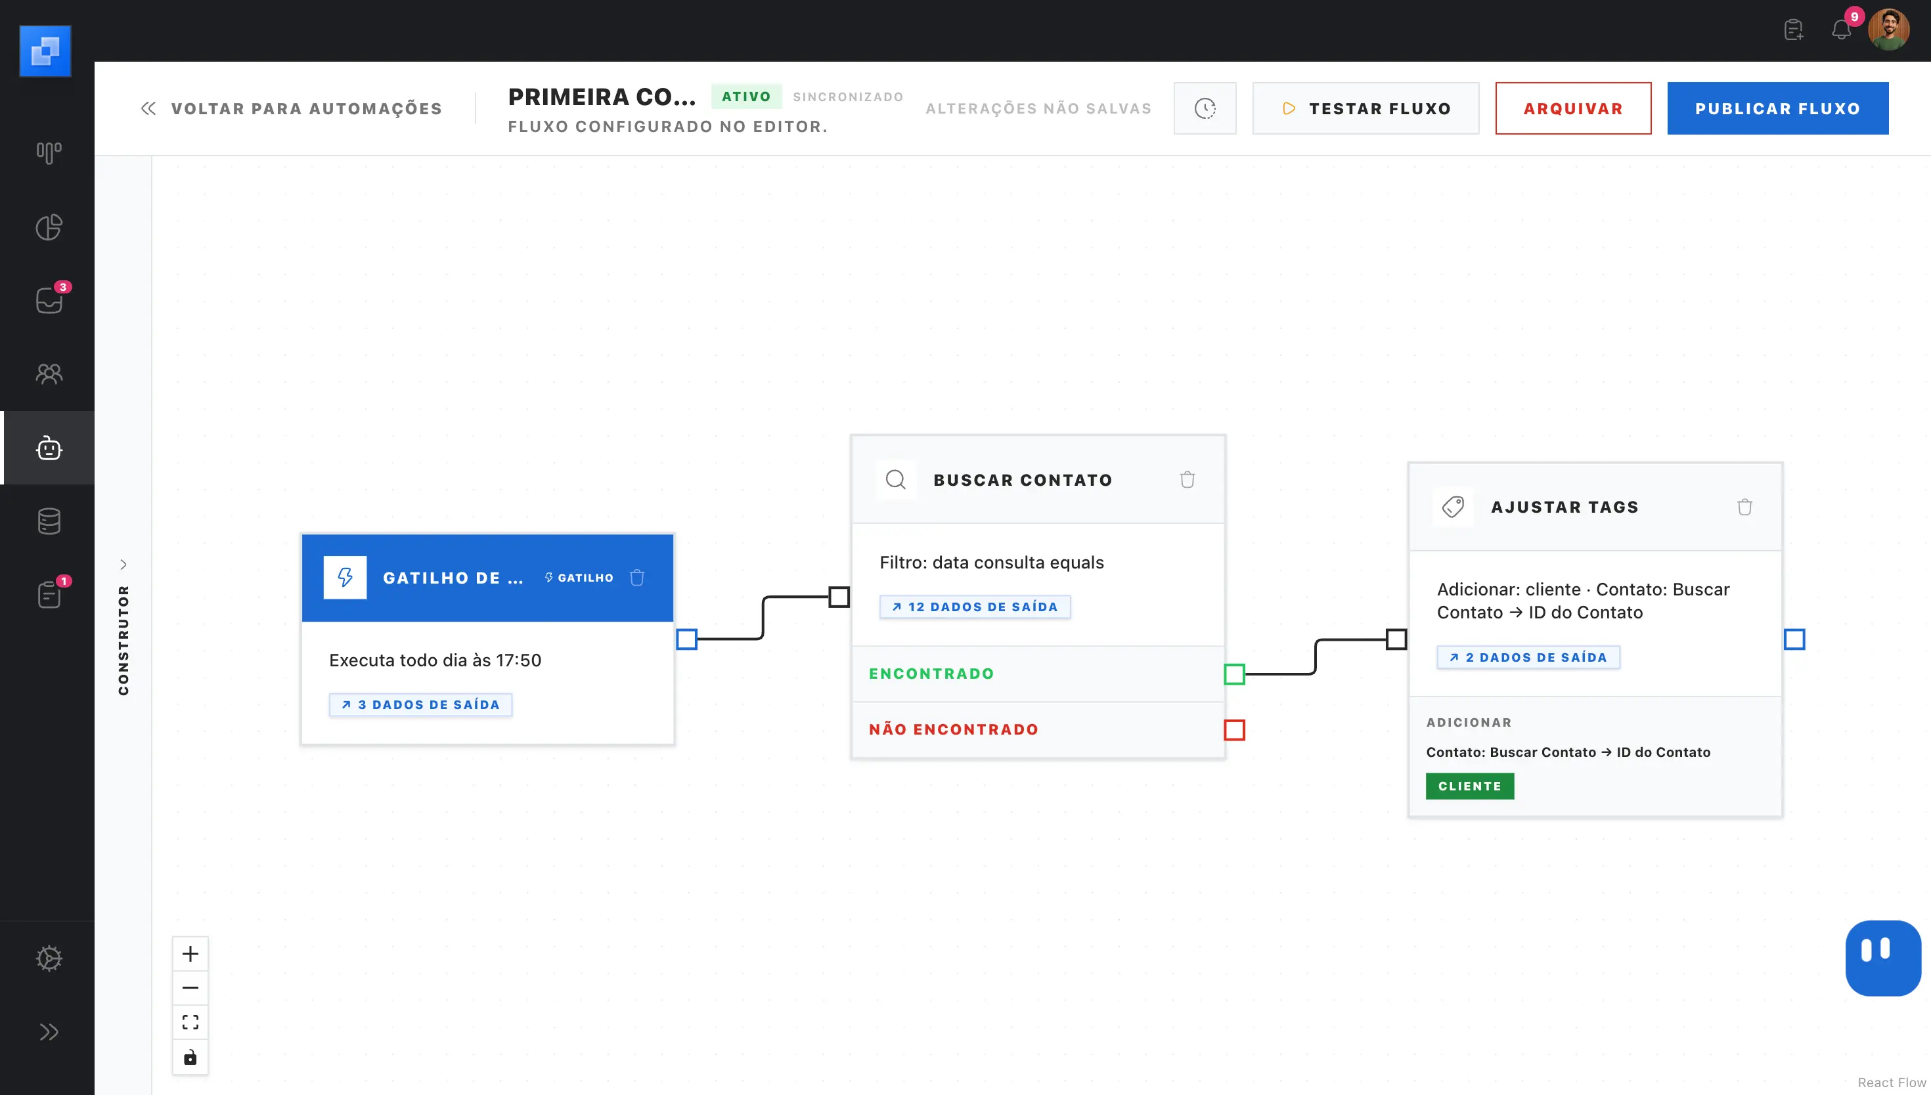
Task: Expand the sidebar with double chevron
Action: (49, 1032)
